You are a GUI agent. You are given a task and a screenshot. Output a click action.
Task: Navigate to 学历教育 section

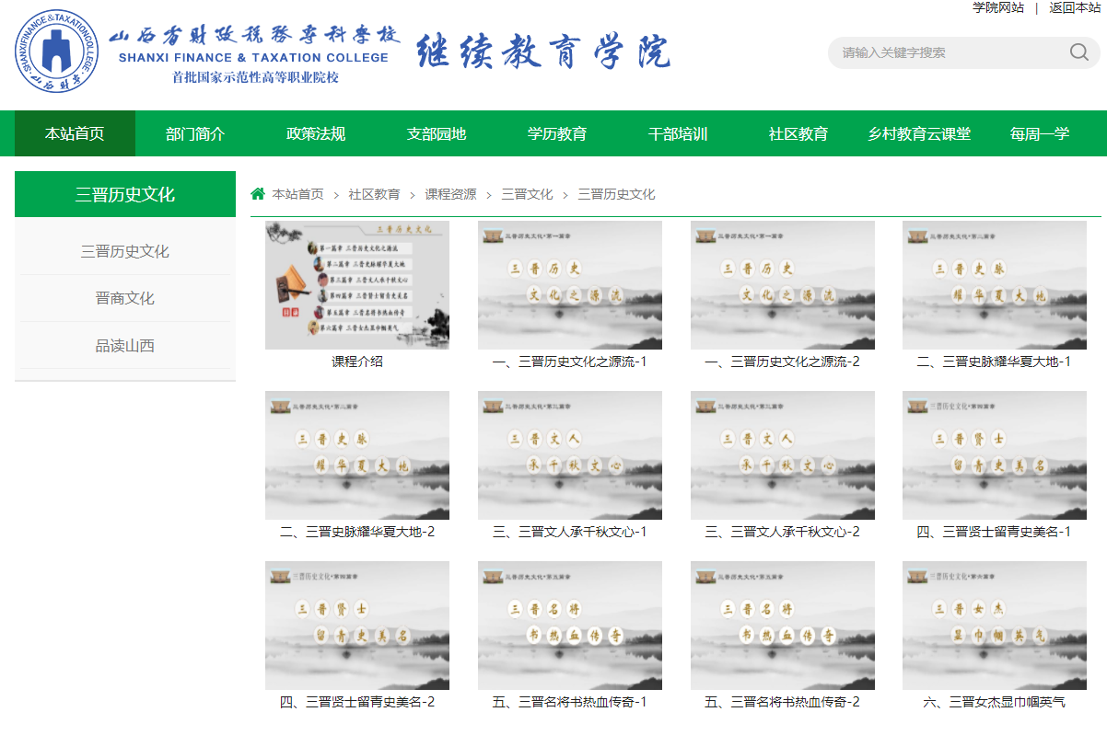pyautogui.click(x=557, y=133)
